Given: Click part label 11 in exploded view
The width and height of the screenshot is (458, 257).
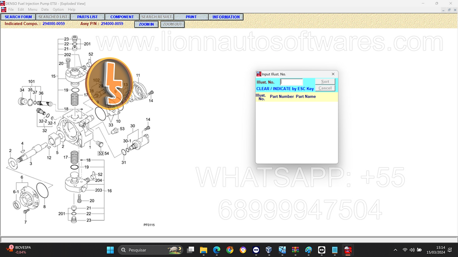Looking at the screenshot, I should point(138,75).
